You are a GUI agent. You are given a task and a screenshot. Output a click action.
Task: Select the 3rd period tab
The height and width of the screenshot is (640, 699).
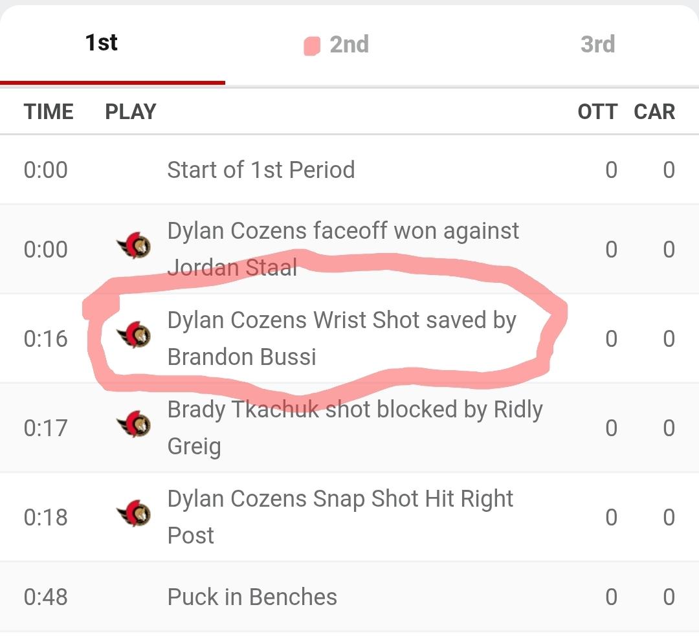(597, 45)
